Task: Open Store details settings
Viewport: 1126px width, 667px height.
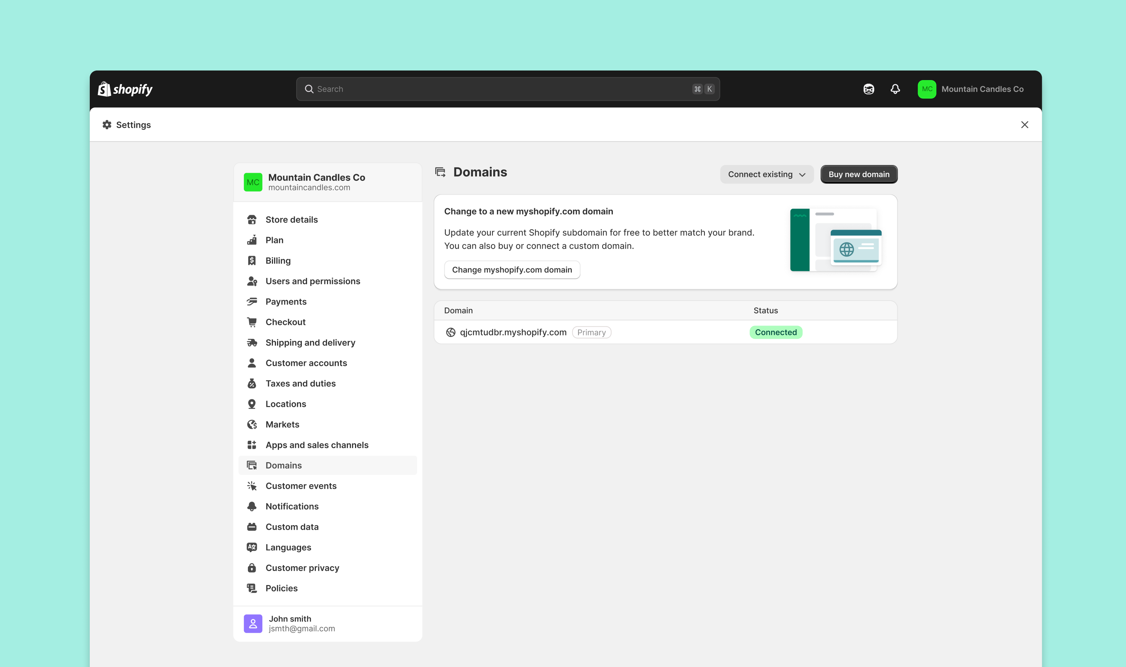Action: pos(327,219)
